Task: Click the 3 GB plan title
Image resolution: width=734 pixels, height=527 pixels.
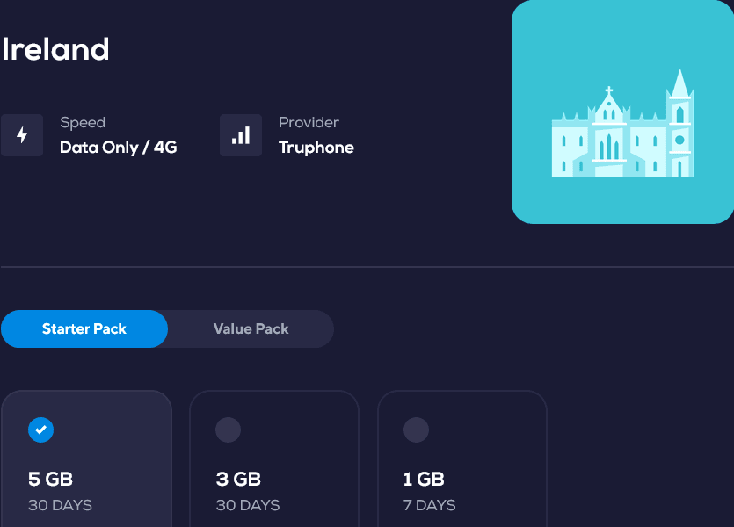Action: (x=238, y=480)
